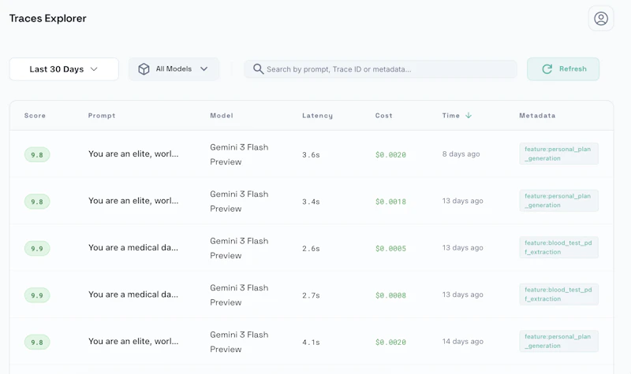Click the 9.8 score in the 4.1s row
Image resolution: width=631 pixels, height=374 pixels.
(37, 343)
